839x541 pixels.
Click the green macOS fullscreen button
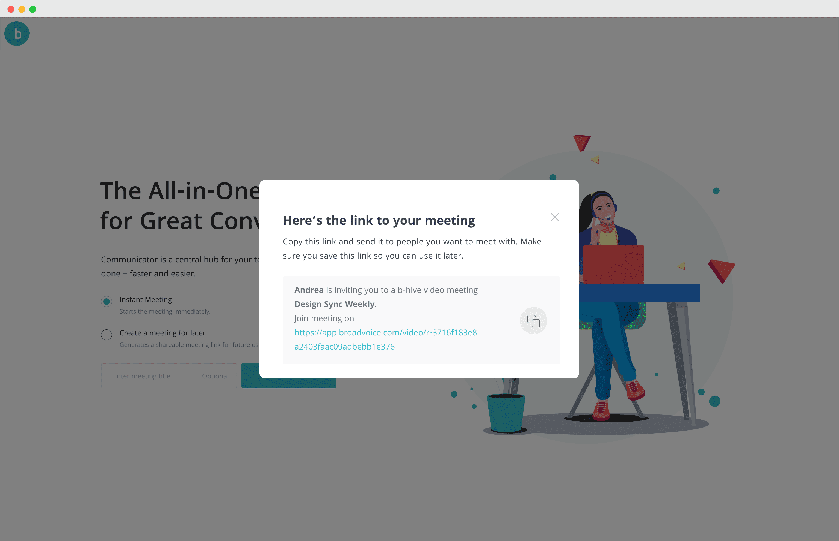[33, 9]
